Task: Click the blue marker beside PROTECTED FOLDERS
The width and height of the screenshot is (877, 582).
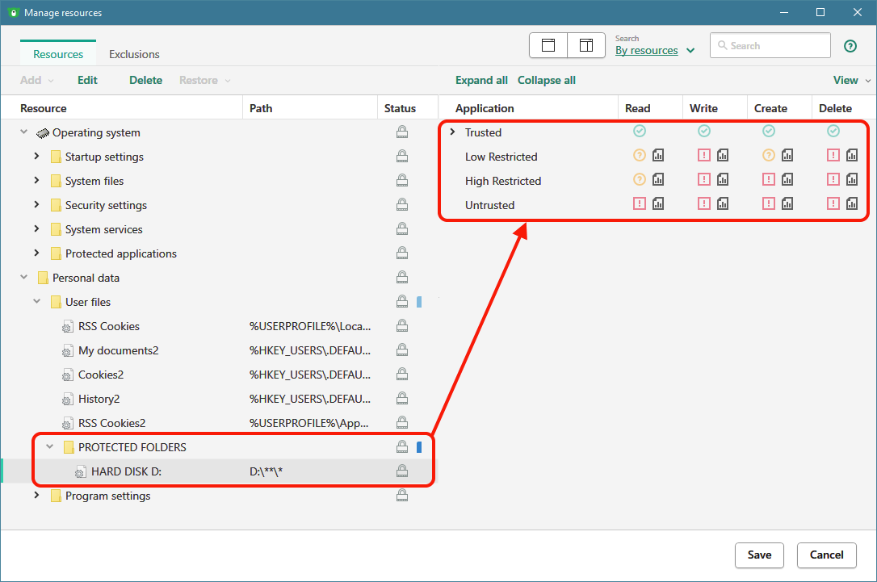Action: pyautogui.click(x=419, y=447)
